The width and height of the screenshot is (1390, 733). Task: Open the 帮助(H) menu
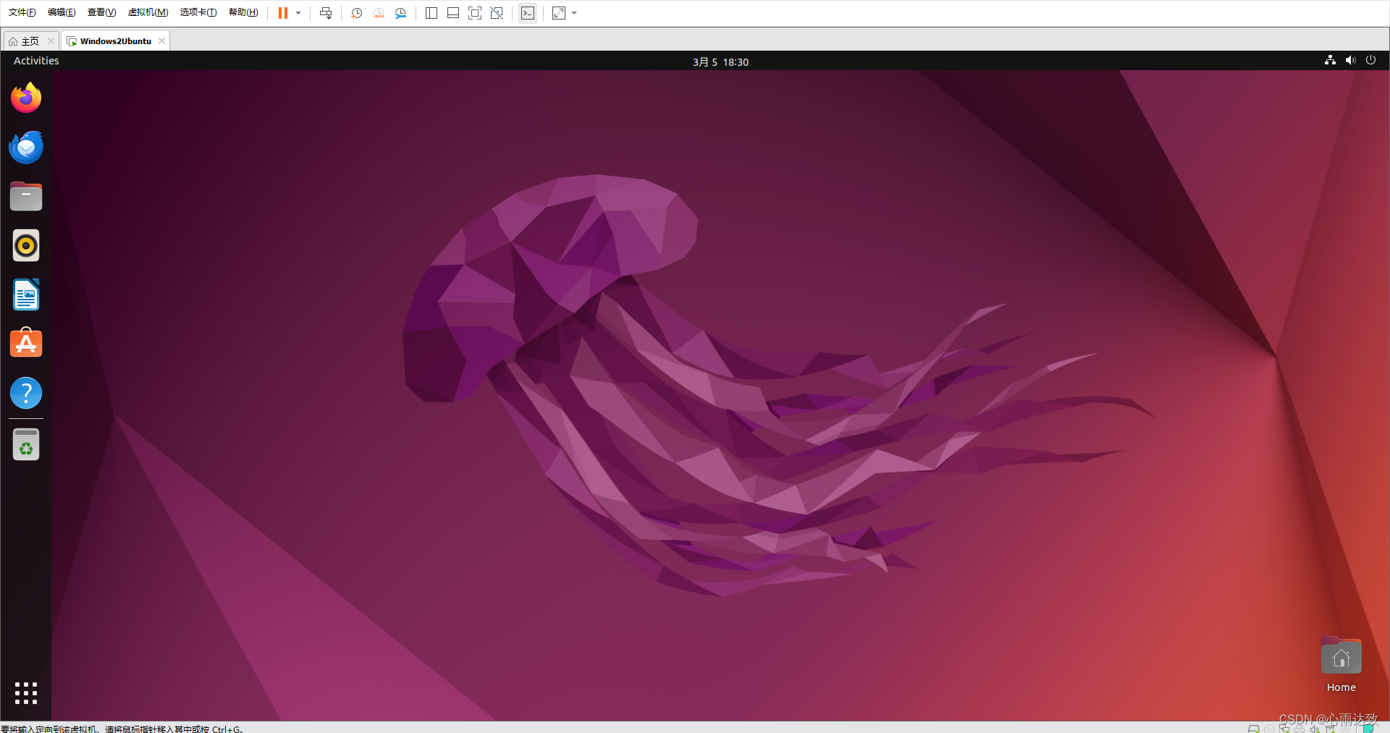tap(243, 12)
